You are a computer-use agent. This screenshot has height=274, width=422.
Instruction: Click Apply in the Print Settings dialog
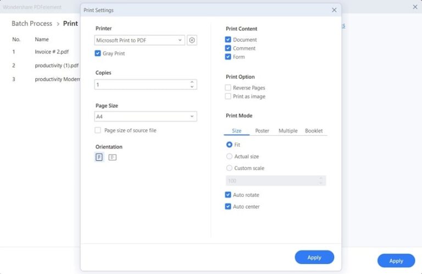tap(314, 257)
